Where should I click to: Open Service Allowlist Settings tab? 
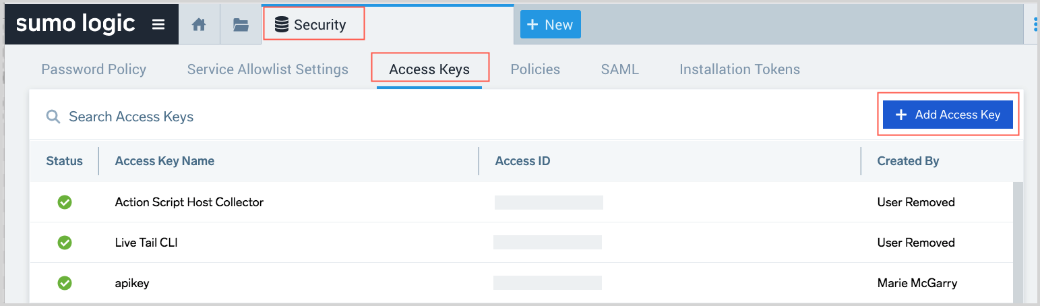(x=268, y=69)
